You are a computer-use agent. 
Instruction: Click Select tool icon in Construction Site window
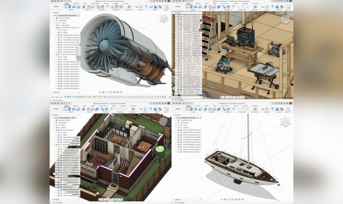click(x=288, y=7)
